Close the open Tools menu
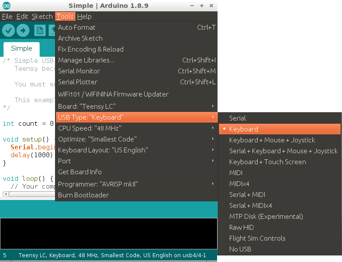This screenshot has height=262, width=342. click(65, 17)
